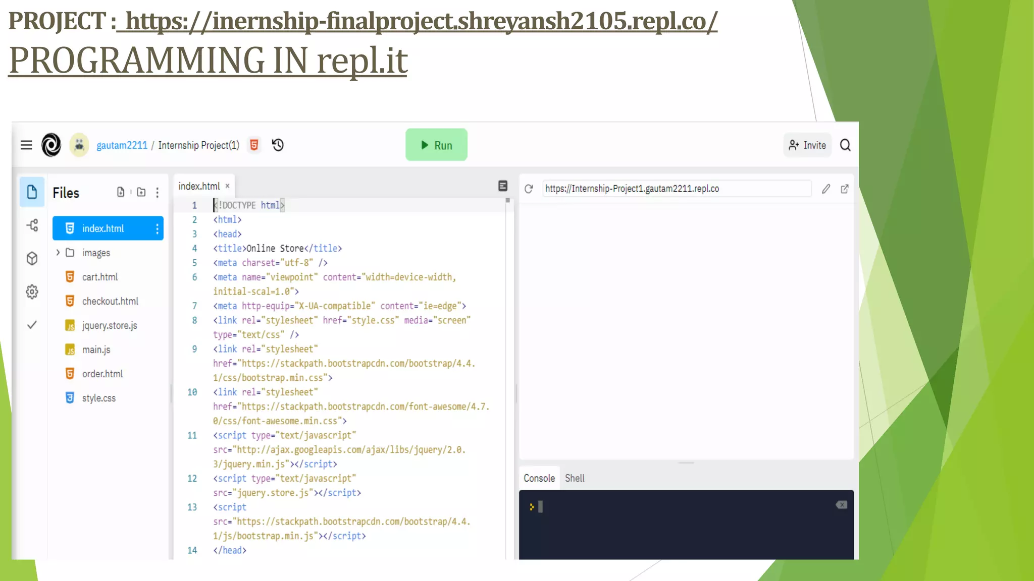The height and width of the screenshot is (581, 1034).
Task: Close the index.html editor tab
Action: coord(228,186)
